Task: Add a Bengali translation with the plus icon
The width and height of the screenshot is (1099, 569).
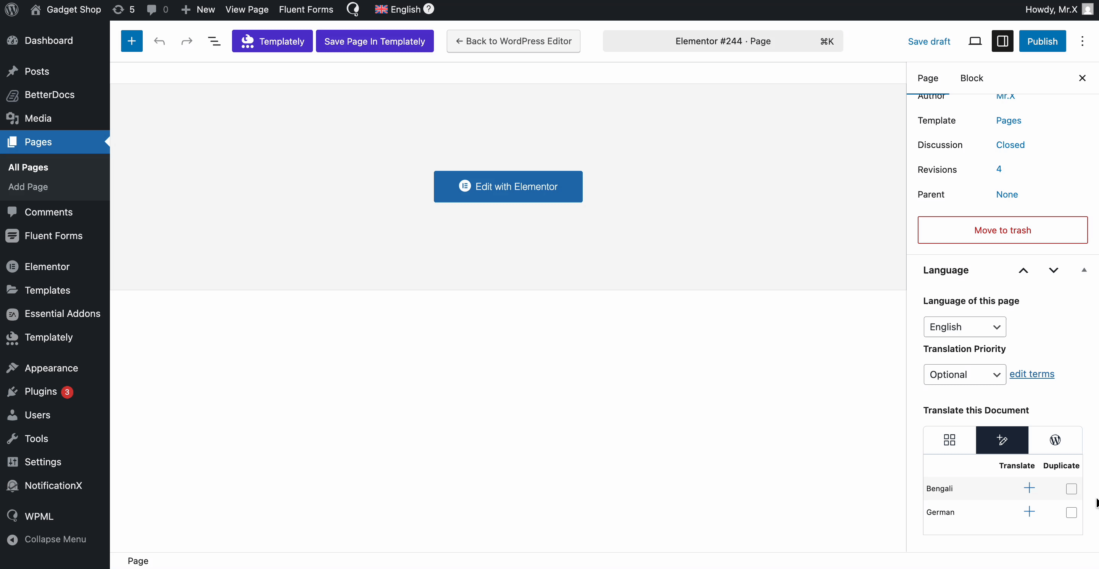Action: point(1029,489)
